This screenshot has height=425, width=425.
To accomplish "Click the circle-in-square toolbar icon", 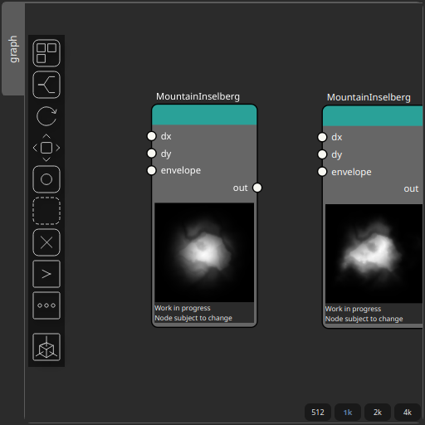I will click(x=46, y=179).
